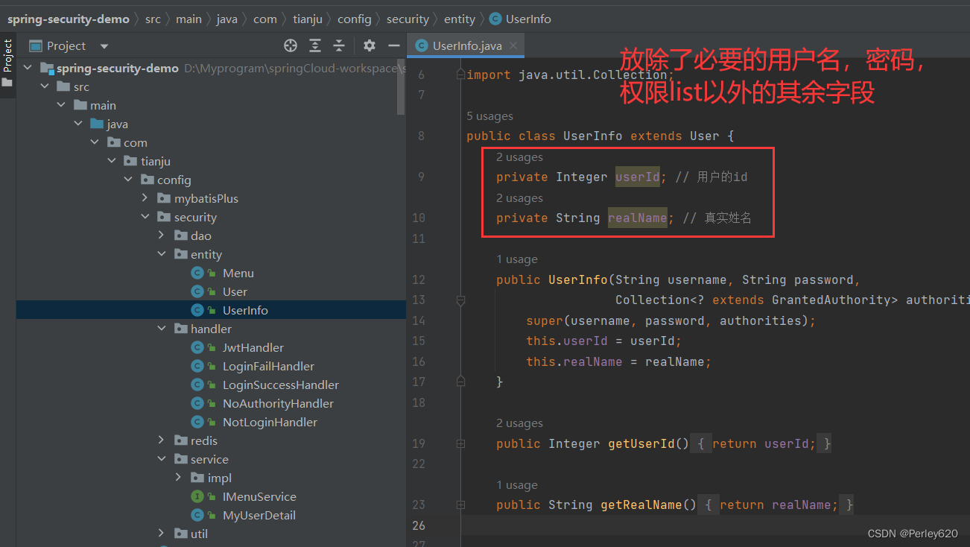Screen dimensions: 970x547
Task: Click the class icon before UserInfo in breadcrumb
Action: pyautogui.click(x=495, y=19)
